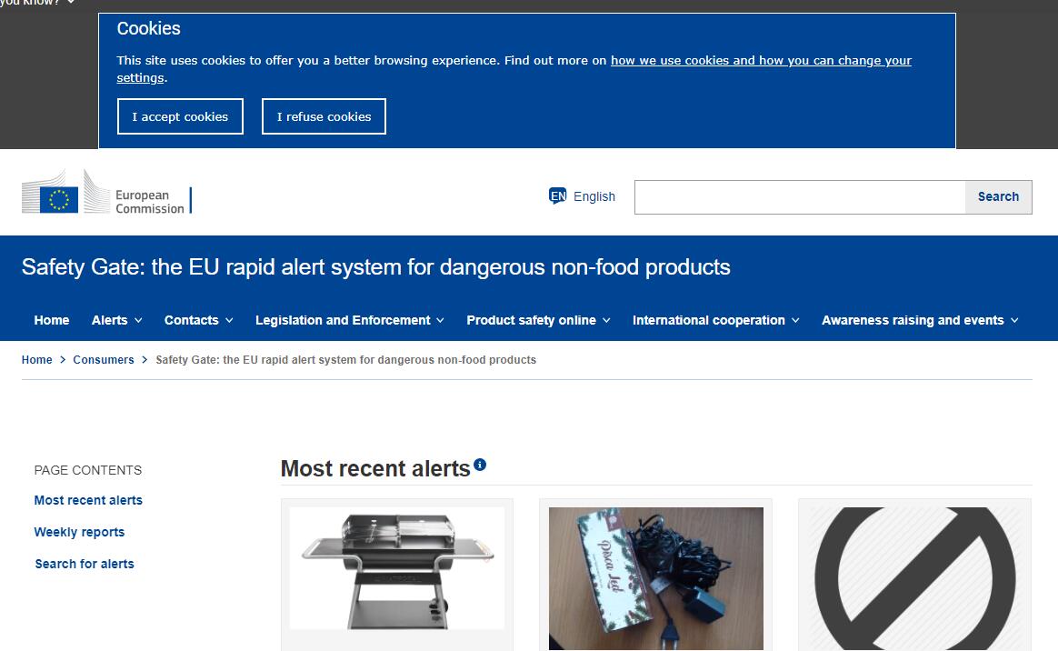Expand Legislation and Enforcement menu

click(349, 320)
